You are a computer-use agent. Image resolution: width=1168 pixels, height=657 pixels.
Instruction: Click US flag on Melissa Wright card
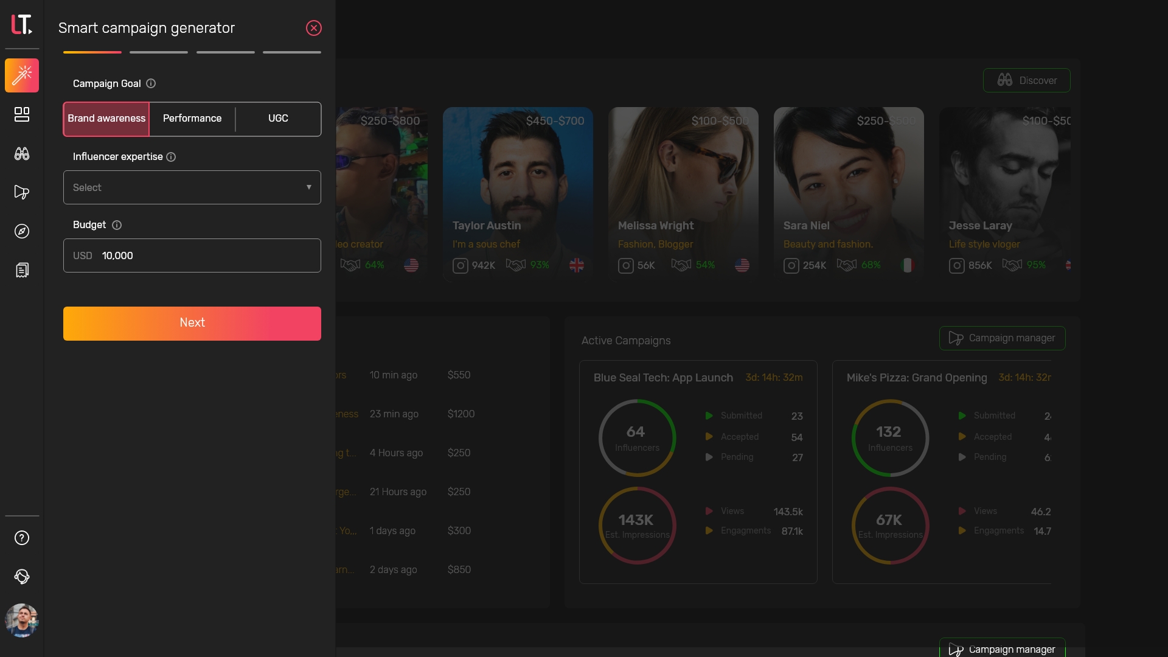tap(742, 265)
